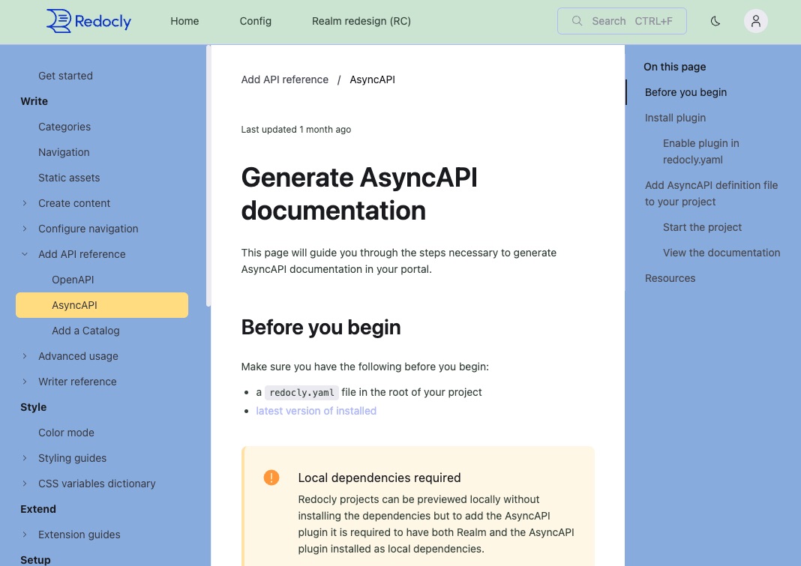
Task: Focus the Search field
Action: pos(622,21)
